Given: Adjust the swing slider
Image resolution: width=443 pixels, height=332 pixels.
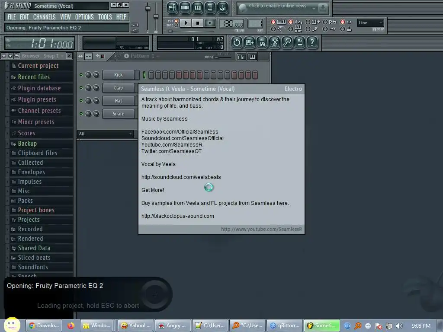Looking at the screenshot, I should (223, 57).
